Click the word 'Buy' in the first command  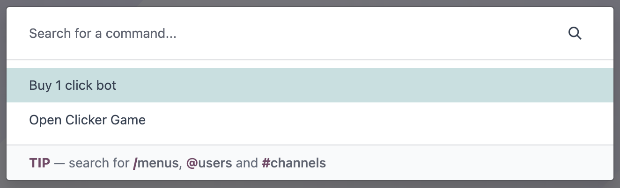point(40,86)
